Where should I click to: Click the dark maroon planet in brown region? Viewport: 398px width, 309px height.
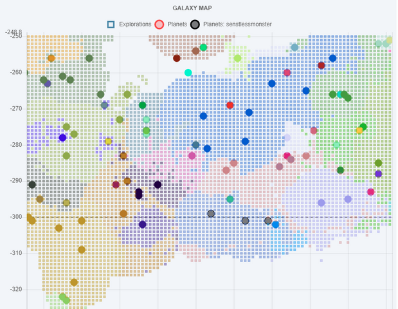tap(177, 58)
